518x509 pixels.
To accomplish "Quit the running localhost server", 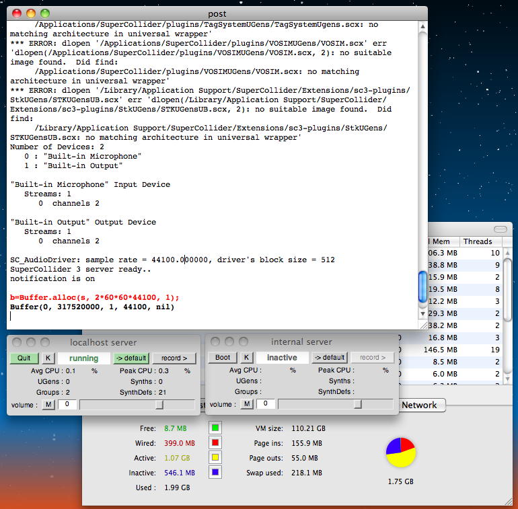I will 24,358.
